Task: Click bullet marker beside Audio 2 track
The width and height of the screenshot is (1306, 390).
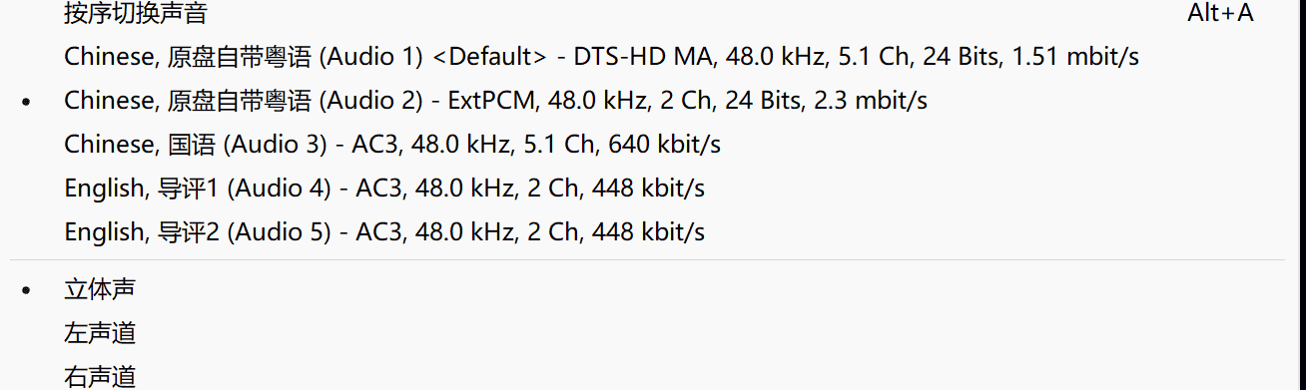Action: [x=26, y=102]
